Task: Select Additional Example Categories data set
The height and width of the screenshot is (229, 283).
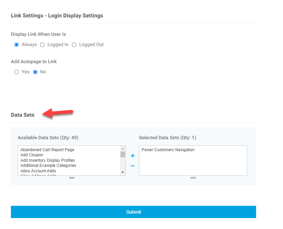Action: 48,166
